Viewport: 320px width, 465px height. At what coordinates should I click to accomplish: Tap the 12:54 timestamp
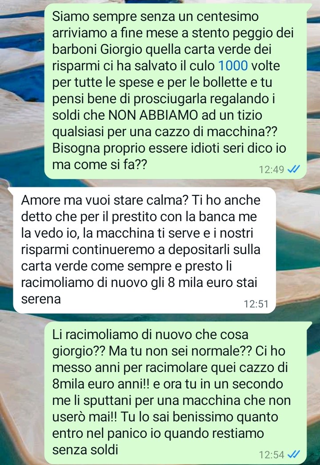coord(272,455)
